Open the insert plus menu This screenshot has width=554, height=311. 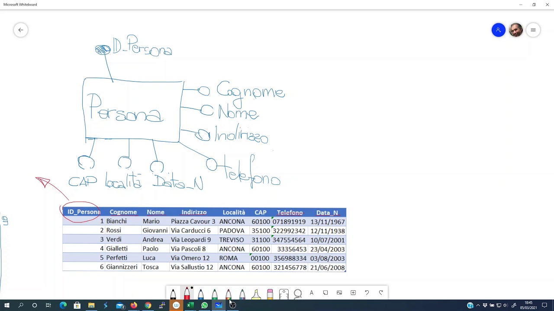(353, 293)
